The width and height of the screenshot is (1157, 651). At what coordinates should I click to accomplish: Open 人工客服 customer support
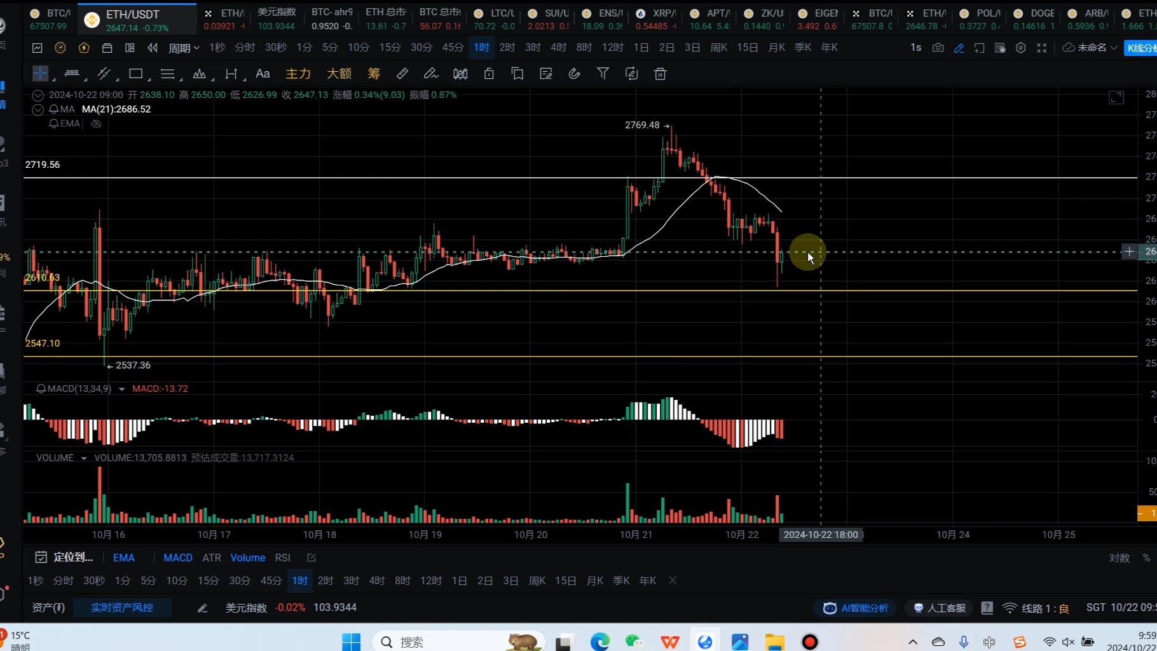tap(940, 608)
